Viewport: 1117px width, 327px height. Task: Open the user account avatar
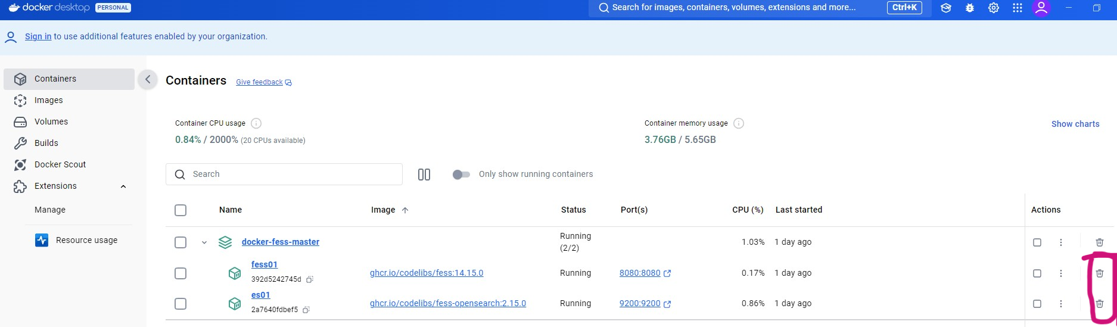pyautogui.click(x=1041, y=8)
